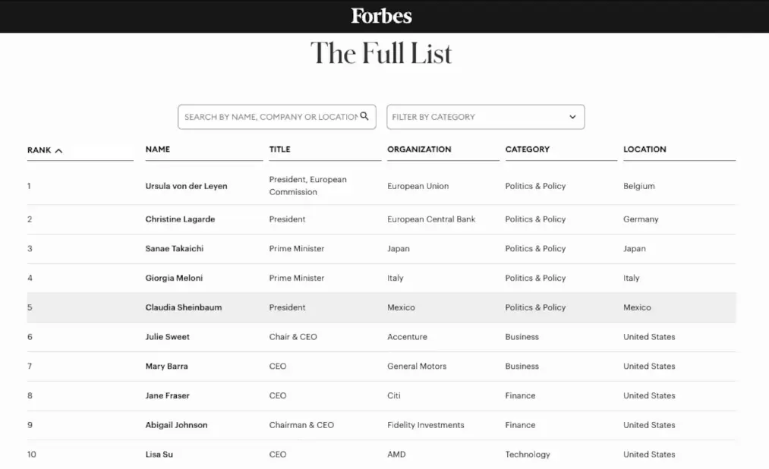Sort by the Category column header
The height and width of the screenshot is (469, 769).
[x=528, y=150]
